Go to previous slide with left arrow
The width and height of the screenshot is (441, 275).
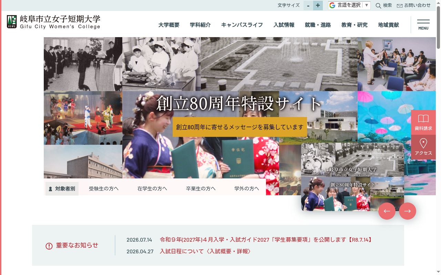[x=387, y=211]
